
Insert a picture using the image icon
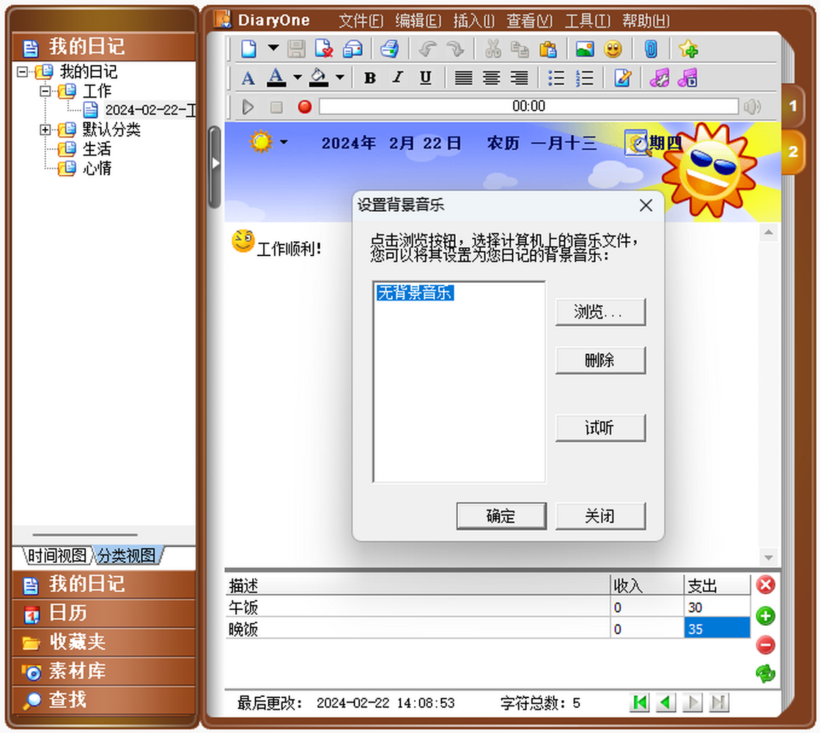585,49
